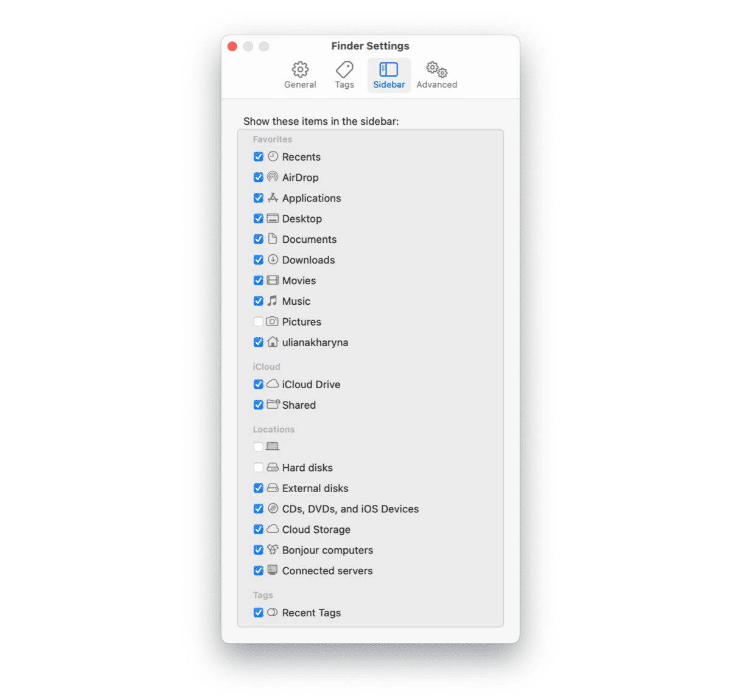Disable Applications in the sidebar
Screen dimensions: 740x699
(x=259, y=198)
